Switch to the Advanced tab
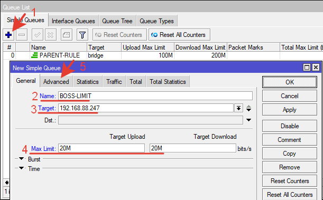 tap(56, 82)
